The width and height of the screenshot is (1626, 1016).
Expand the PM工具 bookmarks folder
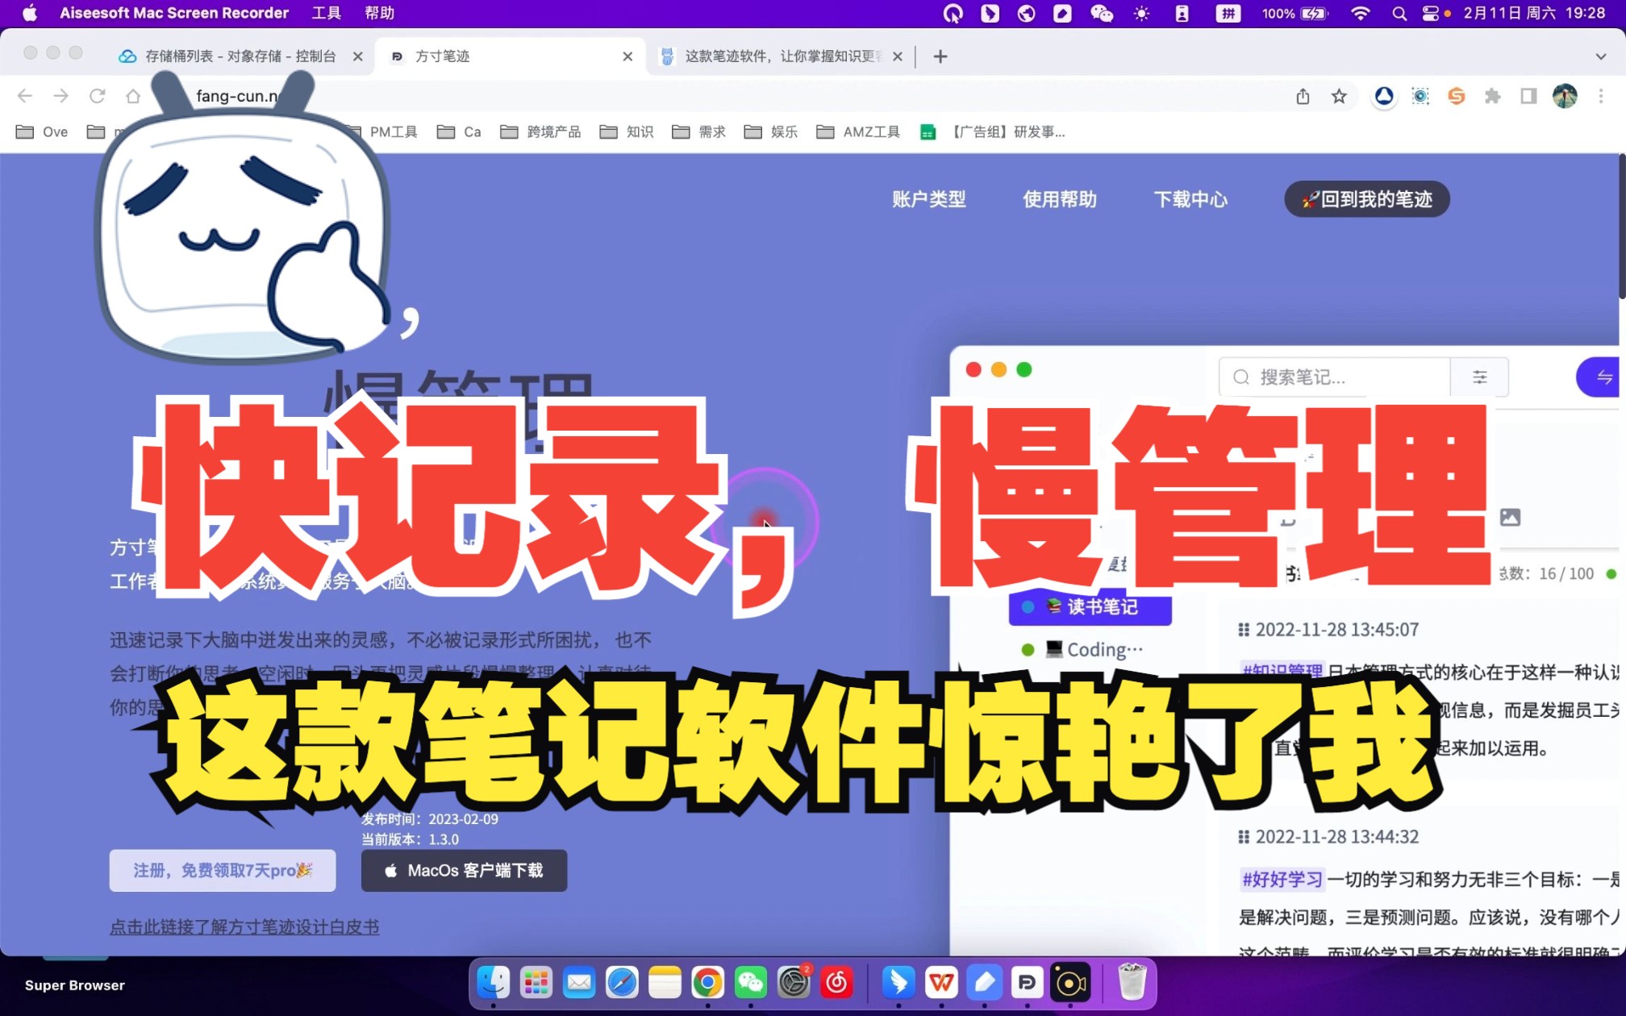click(x=393, y=131)
